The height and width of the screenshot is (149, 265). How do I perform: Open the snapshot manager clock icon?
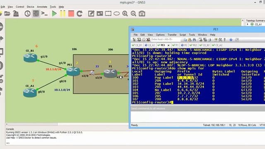pyautogui.click(x=27, y=14)
